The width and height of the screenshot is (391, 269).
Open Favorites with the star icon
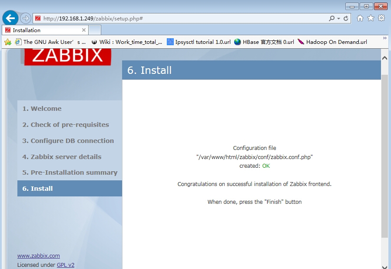point(371,18)
